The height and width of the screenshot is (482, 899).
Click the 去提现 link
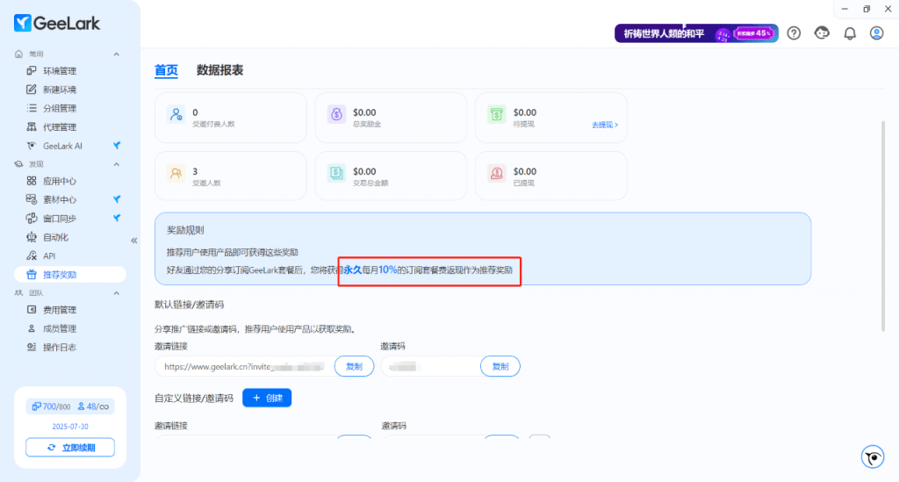tap(604, 125)
